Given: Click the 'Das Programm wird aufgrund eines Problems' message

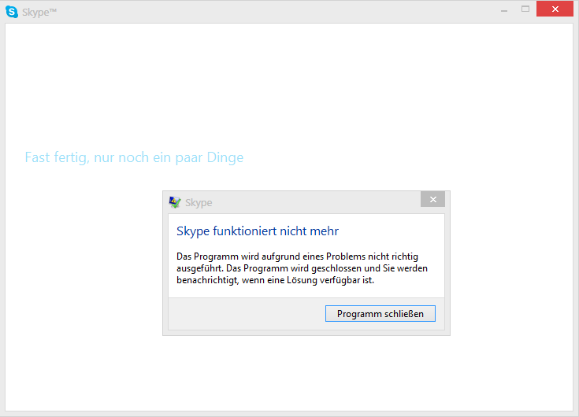Looking at the screenshot, I should click(302, 268).
